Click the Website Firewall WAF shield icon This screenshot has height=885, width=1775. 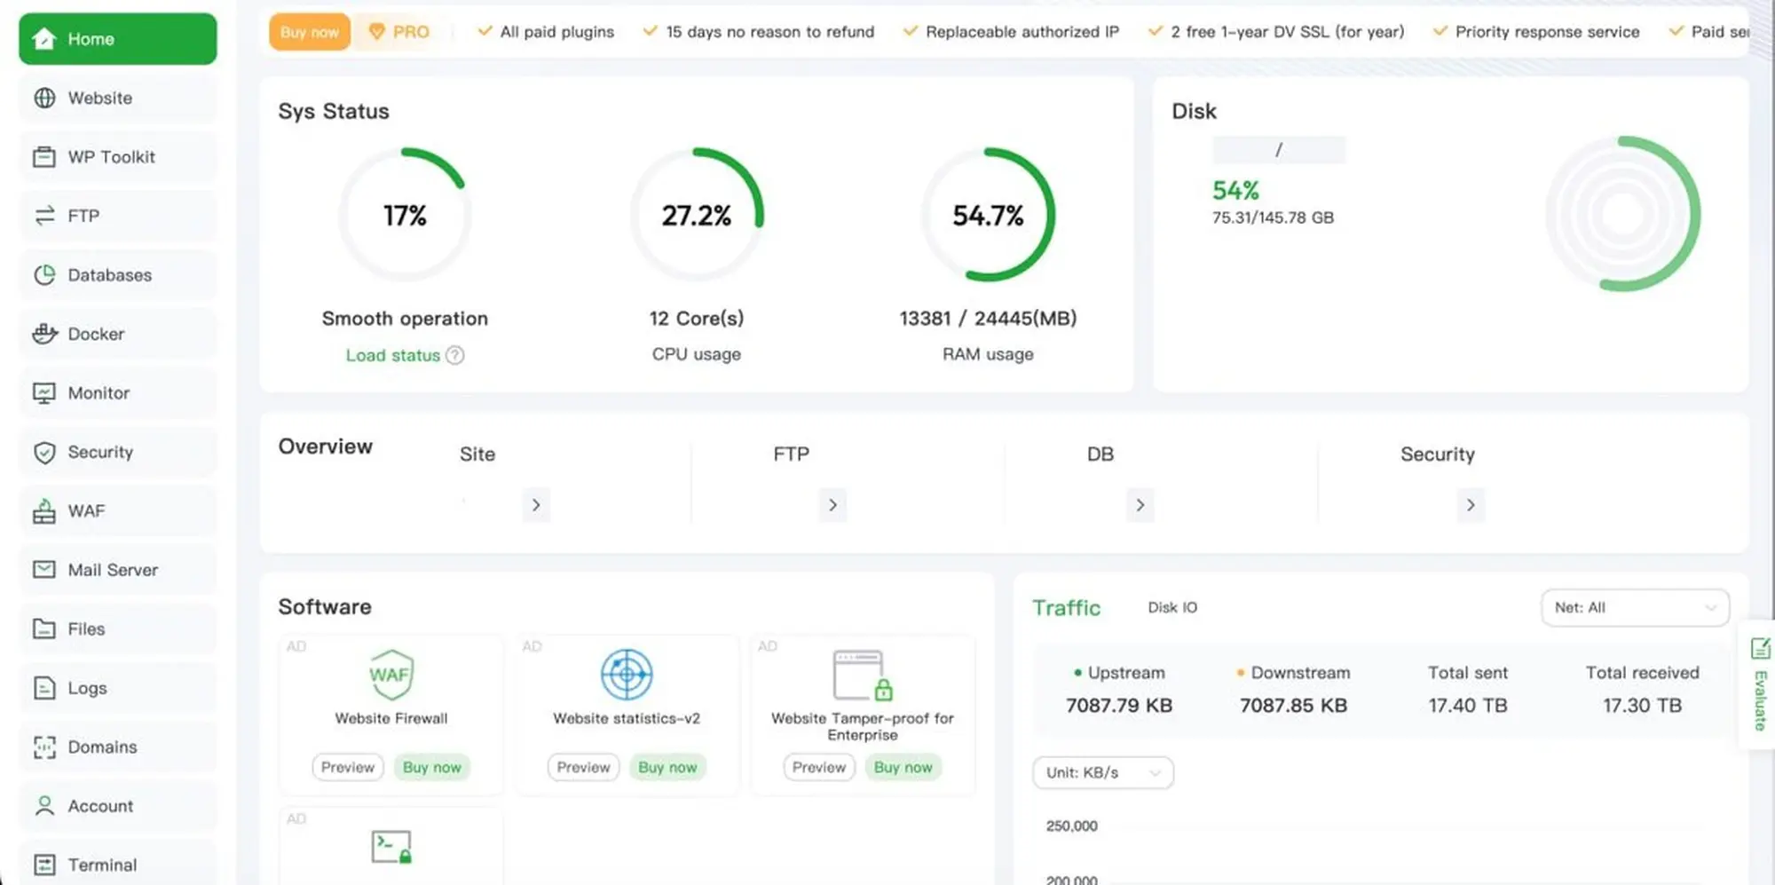pos(390,675)
